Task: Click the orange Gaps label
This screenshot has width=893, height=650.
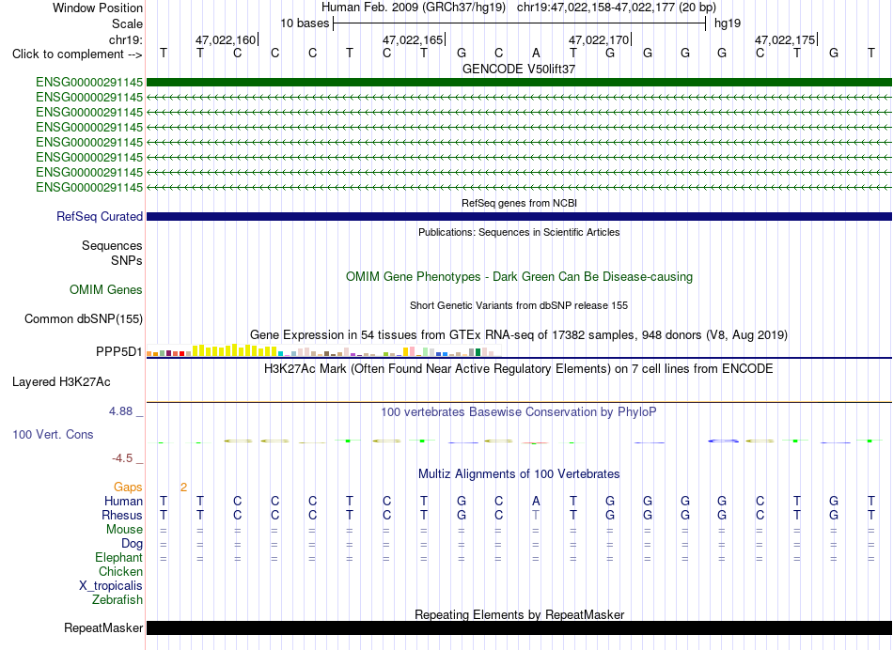Action: click(x=128, y=487)
